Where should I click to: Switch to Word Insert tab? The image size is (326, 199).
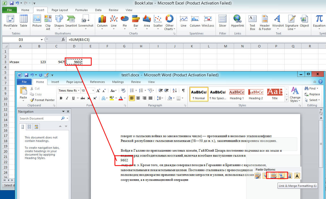click(x=55, y=82)
